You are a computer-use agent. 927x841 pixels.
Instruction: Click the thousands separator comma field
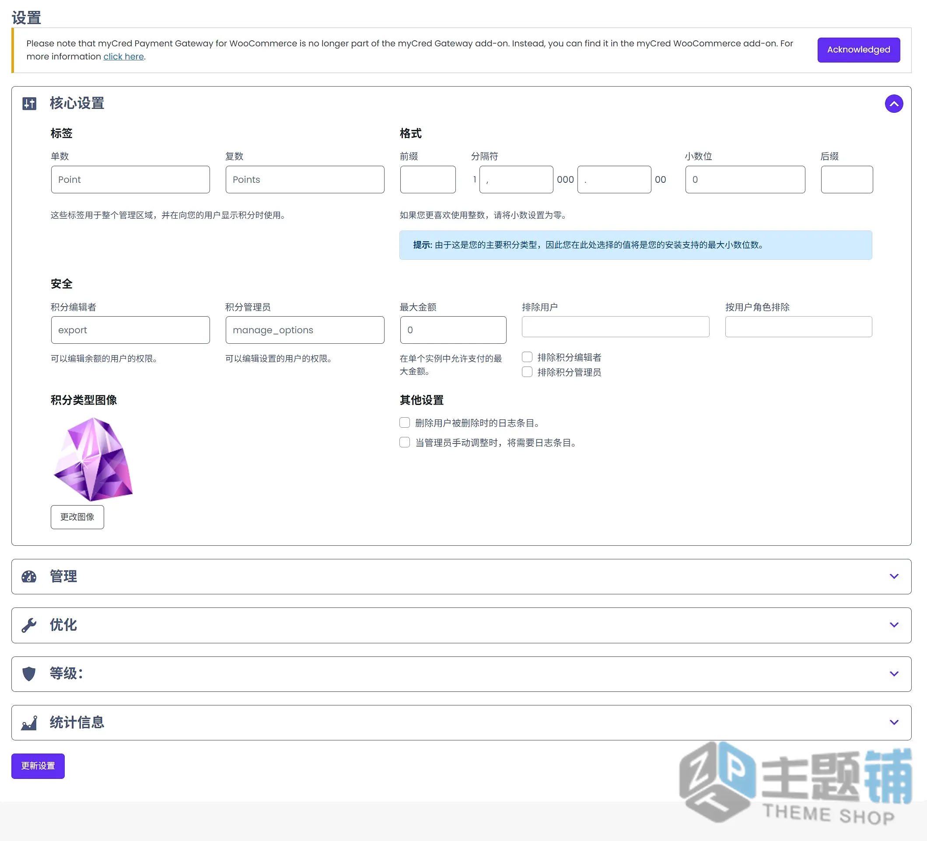coord(516,180)
